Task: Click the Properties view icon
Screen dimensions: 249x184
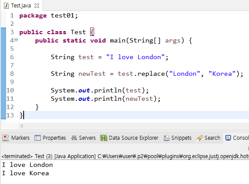Action: 38,138
